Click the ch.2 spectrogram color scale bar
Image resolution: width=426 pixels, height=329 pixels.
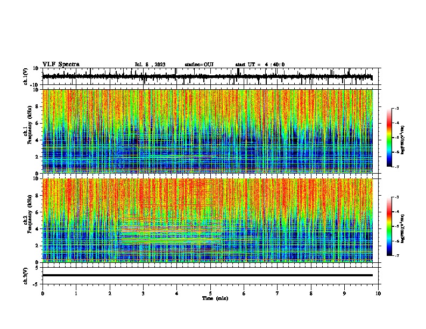click(389, 226)
